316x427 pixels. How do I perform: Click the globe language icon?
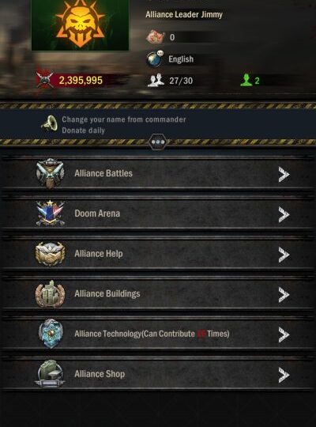pos(155,59)
